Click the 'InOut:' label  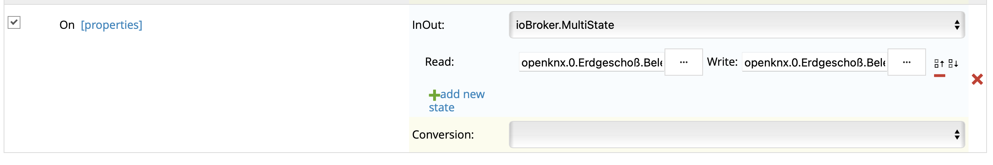click(x=428, y=25)
